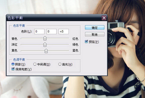Click the 洋红–绿色 slider handle

point(45,45)
